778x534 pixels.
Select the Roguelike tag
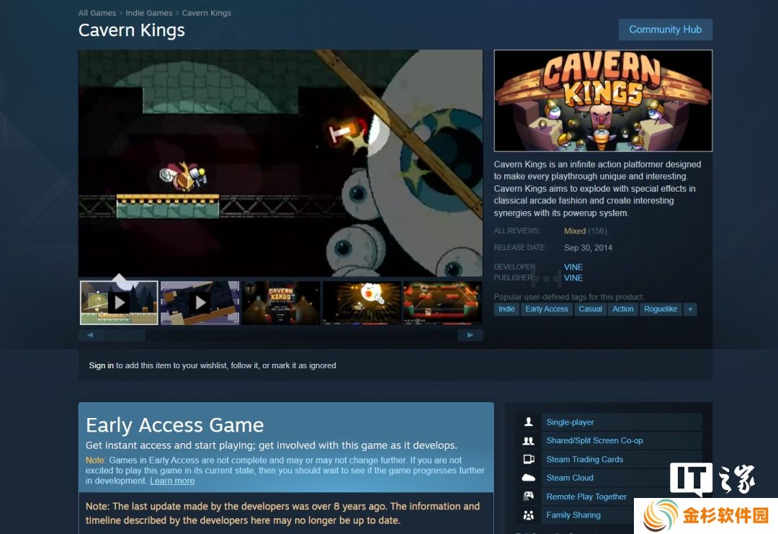(661, 309)
